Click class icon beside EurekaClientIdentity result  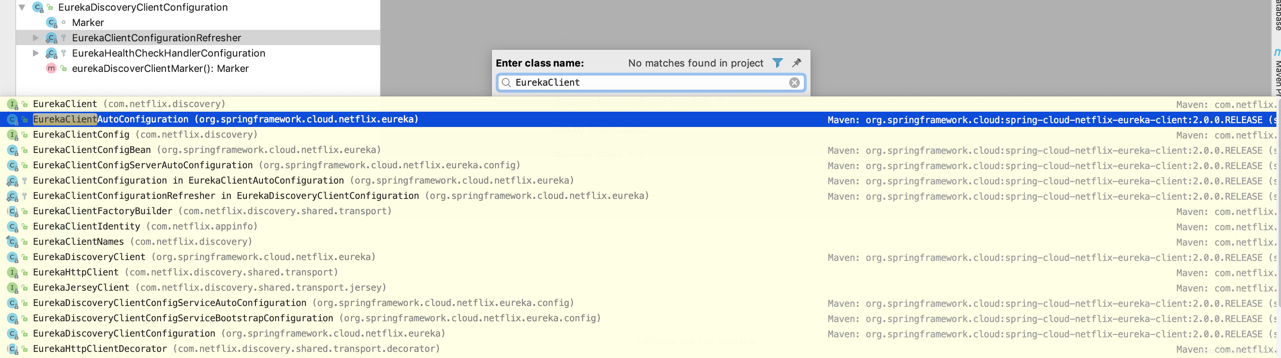click(12, 226)
